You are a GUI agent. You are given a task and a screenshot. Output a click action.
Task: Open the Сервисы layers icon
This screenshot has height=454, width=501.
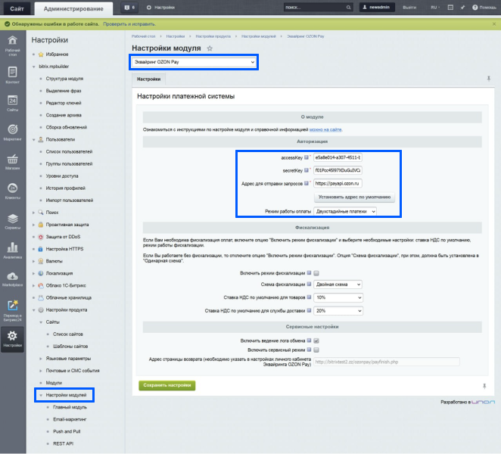12,221
